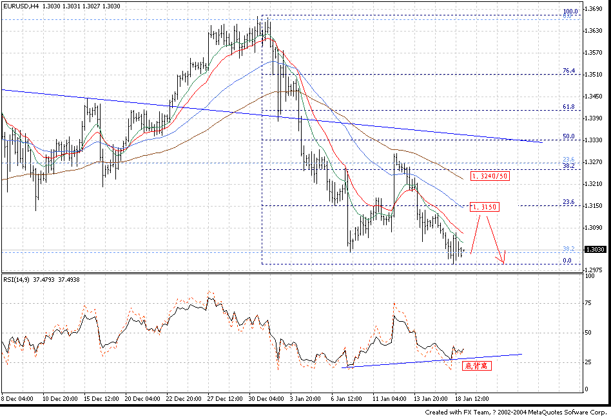611x417 pixels.
Task: Select the 25 level on RSI scale
Action: pos(588,362)
